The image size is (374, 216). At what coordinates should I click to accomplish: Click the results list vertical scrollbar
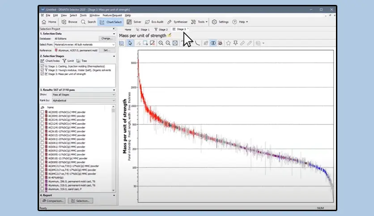113,149
